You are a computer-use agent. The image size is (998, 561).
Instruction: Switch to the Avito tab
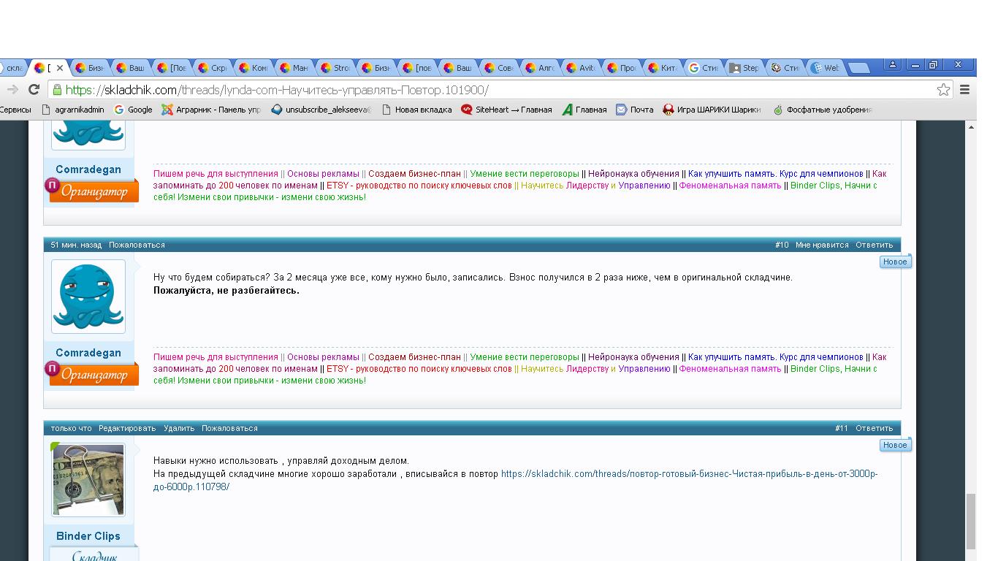(584, 68)
